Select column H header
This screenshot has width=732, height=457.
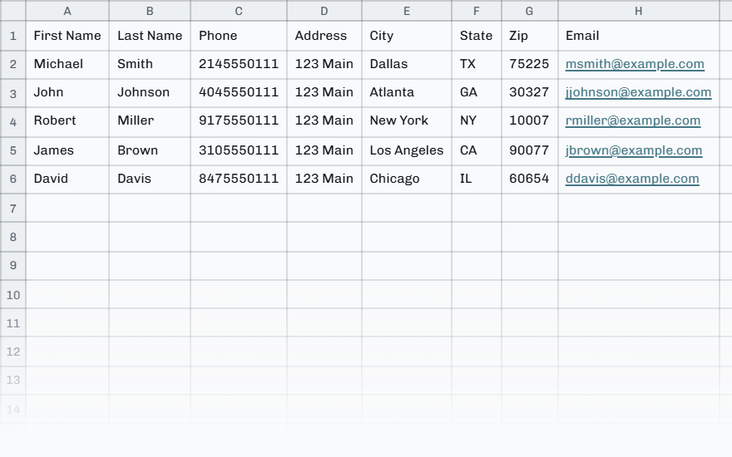pyautogui.click(x=638, y=11)
